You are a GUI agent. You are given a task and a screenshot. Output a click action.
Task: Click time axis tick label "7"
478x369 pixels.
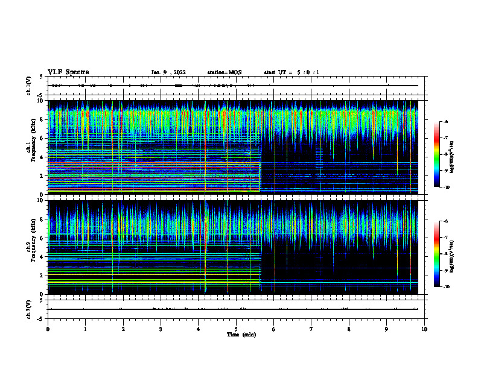(x=311, y=329)
